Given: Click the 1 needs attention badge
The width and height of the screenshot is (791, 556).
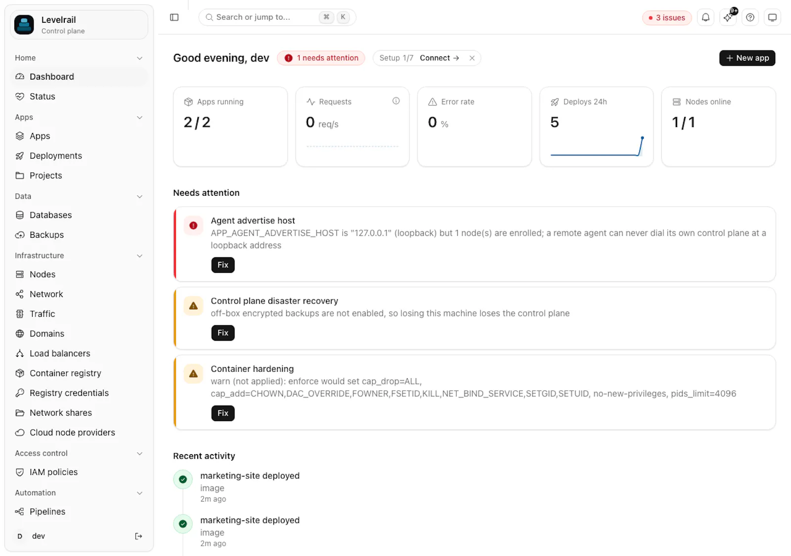Looking at the screenshot, I should [x=321, y=58].
